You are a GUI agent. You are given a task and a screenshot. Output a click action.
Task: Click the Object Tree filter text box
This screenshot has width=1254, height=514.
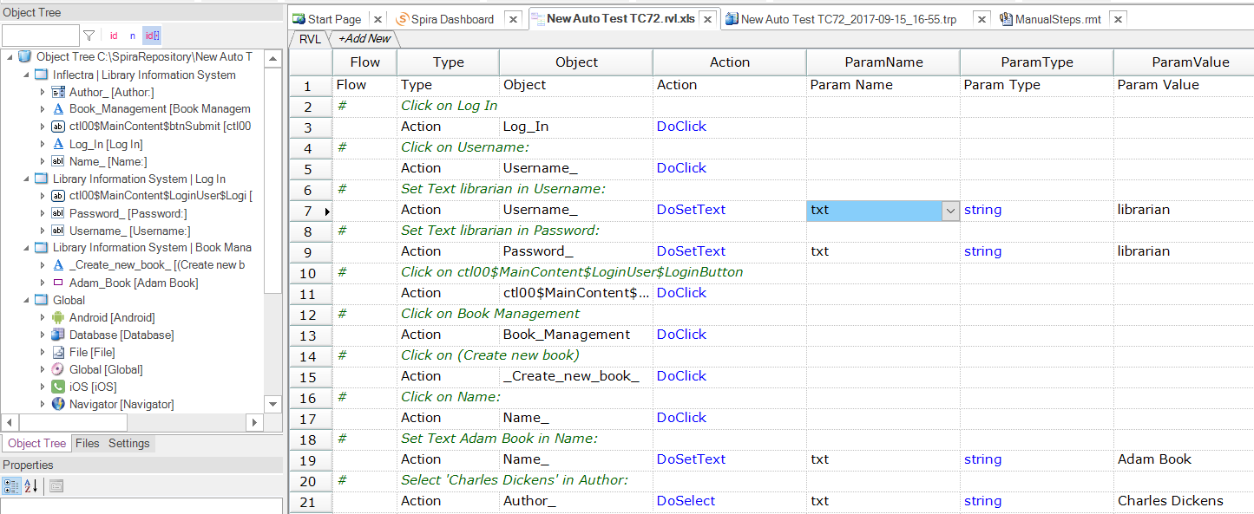pyautogui.click(x=41, y=36)
